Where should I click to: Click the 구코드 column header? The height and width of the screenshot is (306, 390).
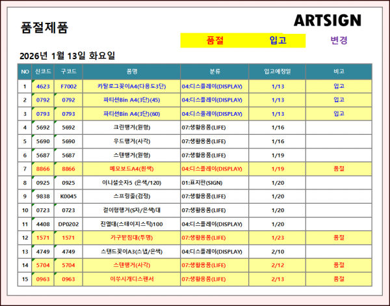[x=68, y=72]
